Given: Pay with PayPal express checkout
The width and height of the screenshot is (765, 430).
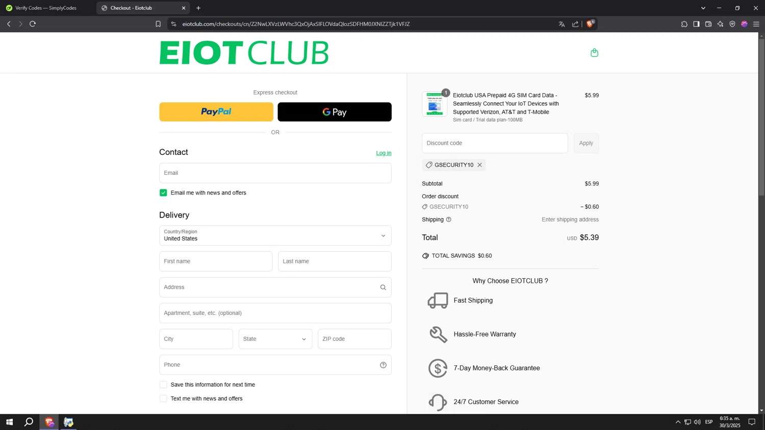Looking at the screenshot, I should (216, 112).
